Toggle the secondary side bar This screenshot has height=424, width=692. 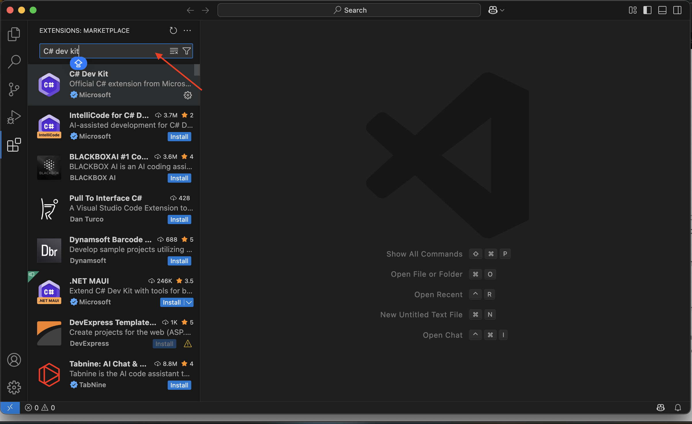point(677,10)
